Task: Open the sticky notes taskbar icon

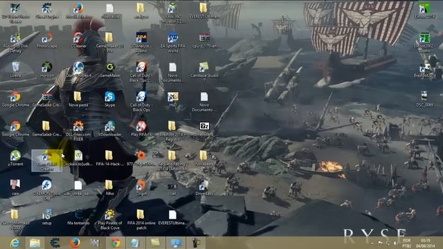Action: click(155, 243)
